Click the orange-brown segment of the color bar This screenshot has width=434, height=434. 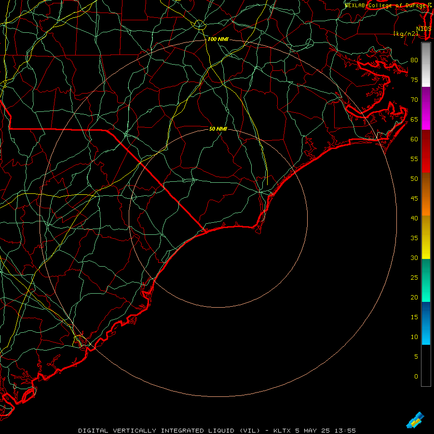(x=426, y=194)
